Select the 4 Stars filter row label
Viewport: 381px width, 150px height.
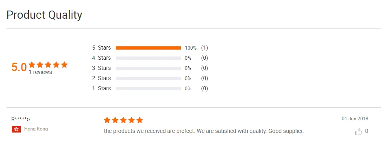(x=101, y=58)
